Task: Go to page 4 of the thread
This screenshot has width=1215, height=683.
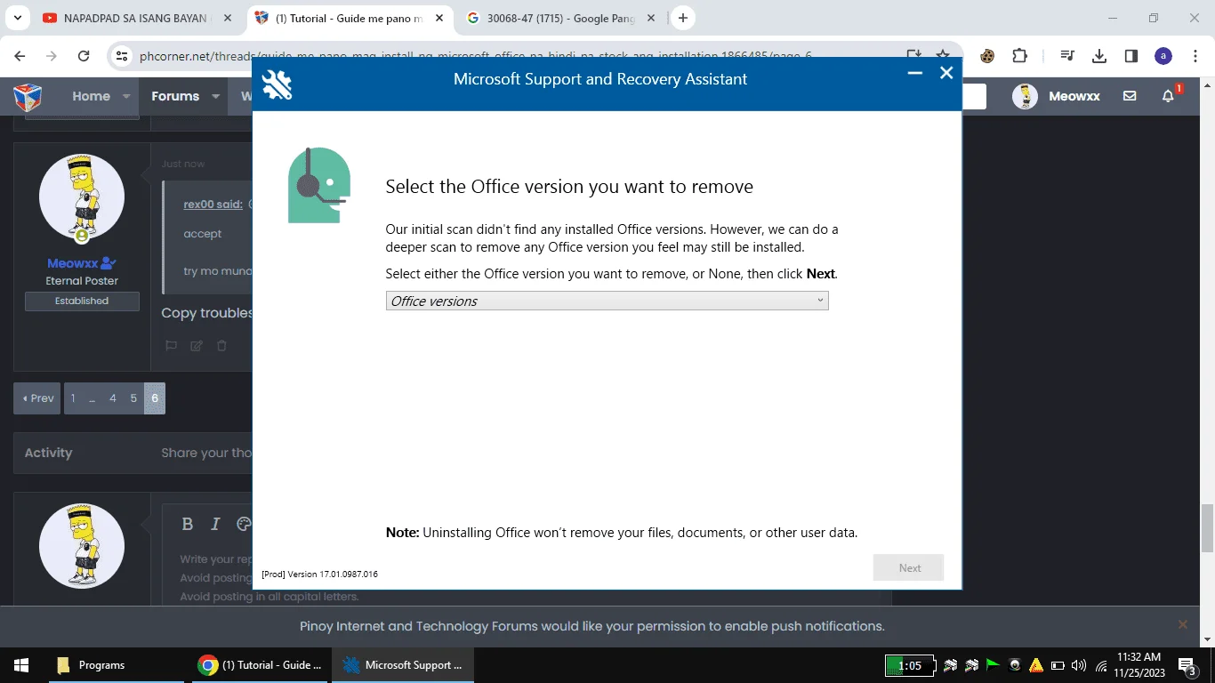Action: coord(112,398)
